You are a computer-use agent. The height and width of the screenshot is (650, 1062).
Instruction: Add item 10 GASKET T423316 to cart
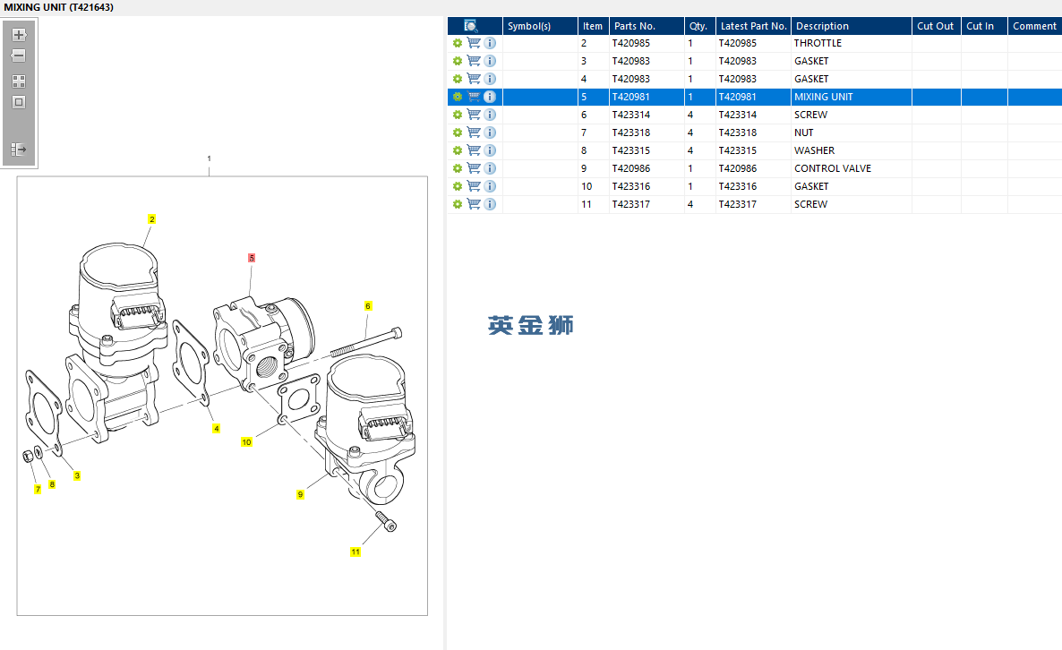(474, 186)
